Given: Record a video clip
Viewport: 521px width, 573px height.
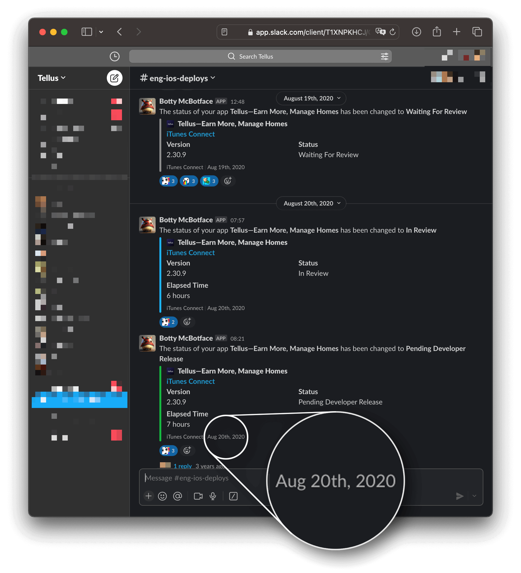Looking at the screenshot, I should pos(198,496).
